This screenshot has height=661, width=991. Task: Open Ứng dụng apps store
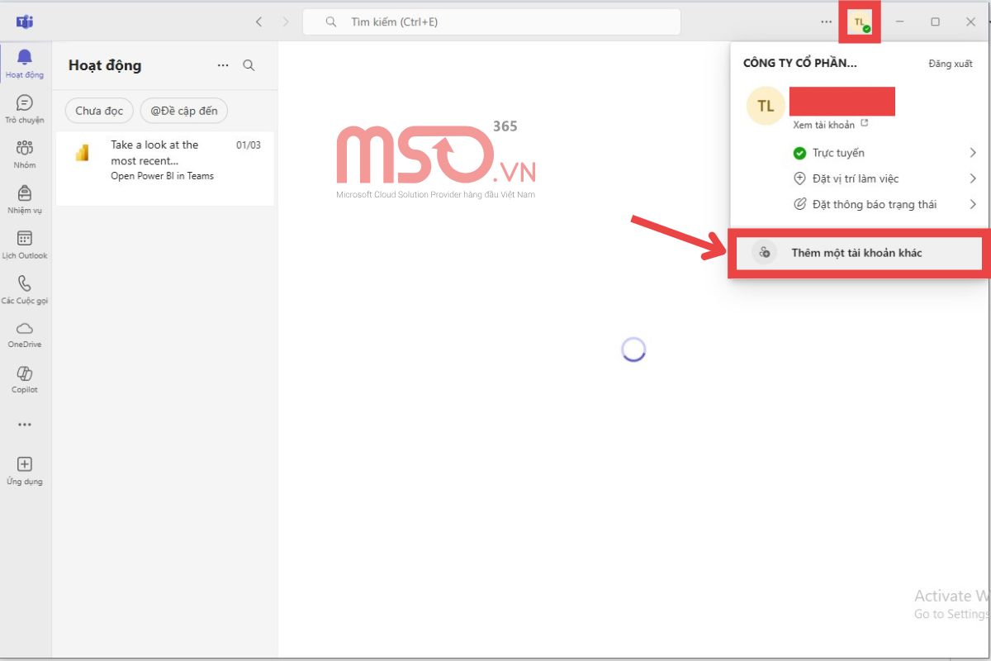coord(25,470)
